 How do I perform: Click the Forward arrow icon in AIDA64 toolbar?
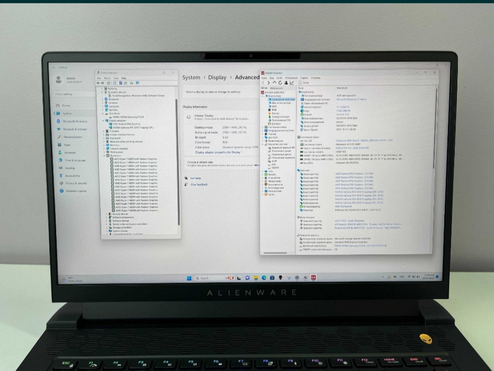pyautogui.click(x=269, y=82)
